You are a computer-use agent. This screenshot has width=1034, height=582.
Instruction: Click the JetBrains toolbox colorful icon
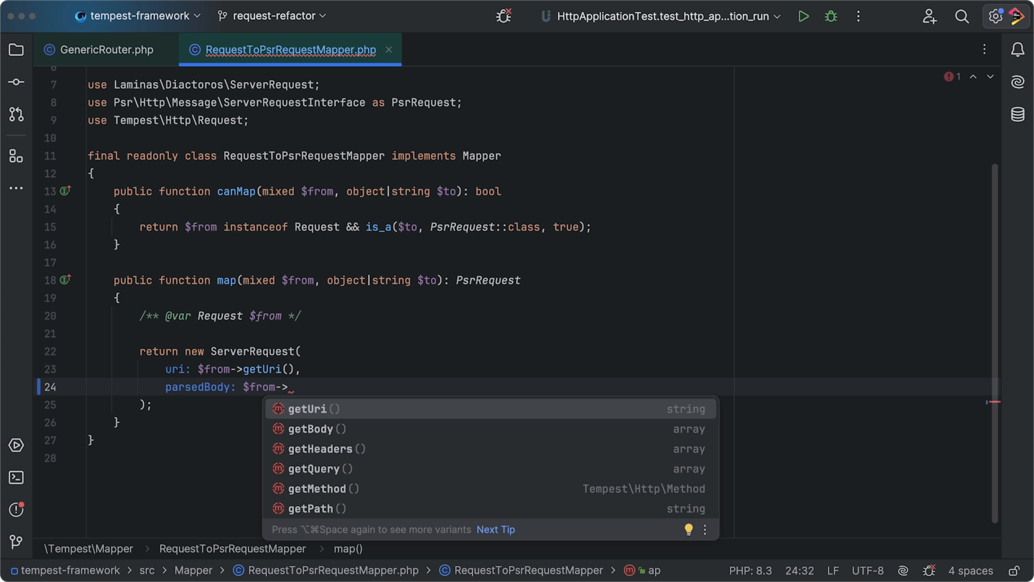coord(1017,16)
